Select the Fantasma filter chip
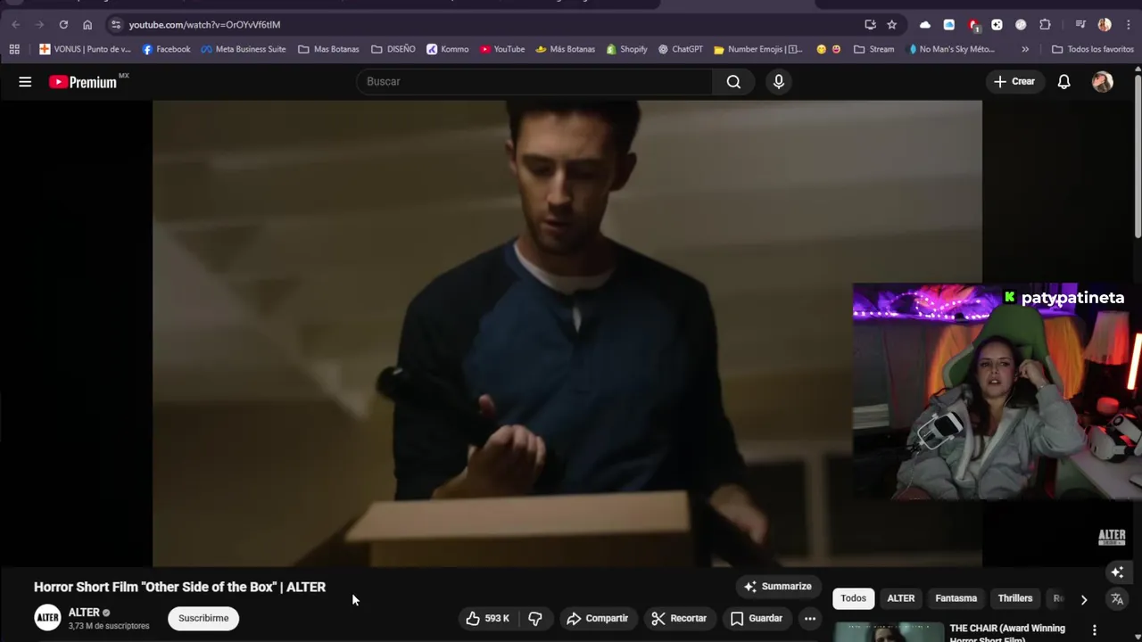Image resolution: width=1142 pixels, height=642 pixels. pos(956,598)
